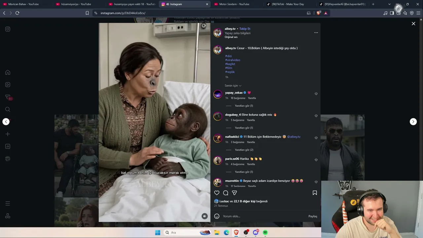Screen dimensions: 423x238
Task: Open the Brave VPN shield icon
Action: click(x=412, y=13)
